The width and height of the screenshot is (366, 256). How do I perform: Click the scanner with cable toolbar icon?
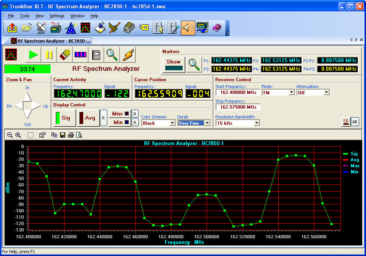pyautogui.click(x=202, y=28)
